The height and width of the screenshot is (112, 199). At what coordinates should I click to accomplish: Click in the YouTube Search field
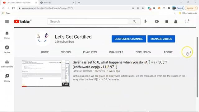[88, 21]
